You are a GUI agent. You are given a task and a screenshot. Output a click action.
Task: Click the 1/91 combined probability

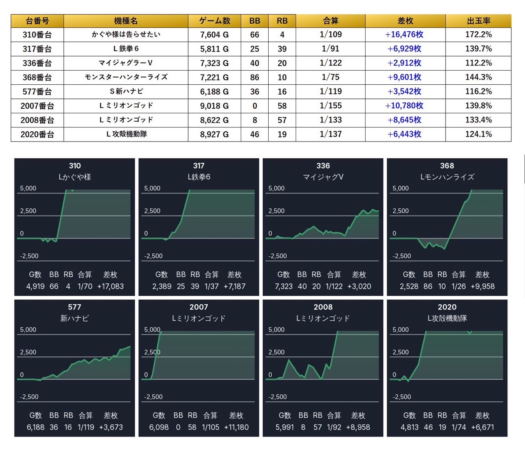point(330,48)
